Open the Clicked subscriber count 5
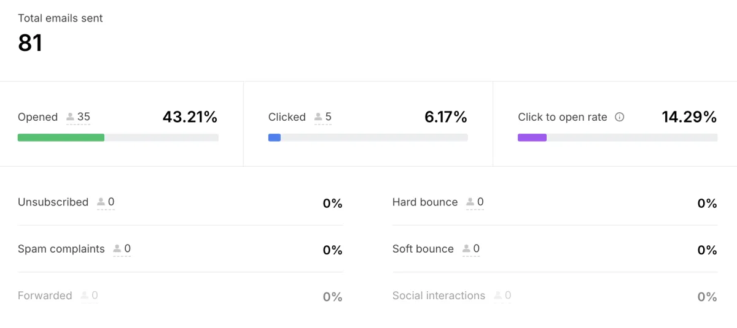This screenshot has height=328, width=737. pos(328,117)
